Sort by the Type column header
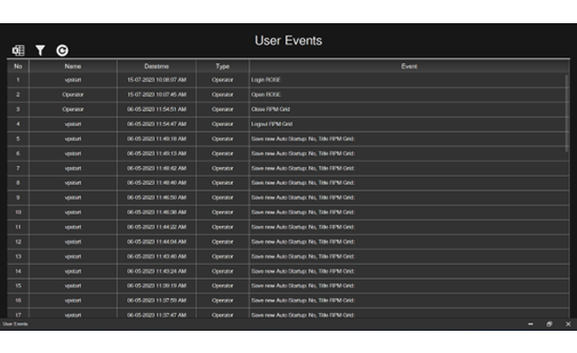This screenshot has width=577, height=353. point(222,66)
